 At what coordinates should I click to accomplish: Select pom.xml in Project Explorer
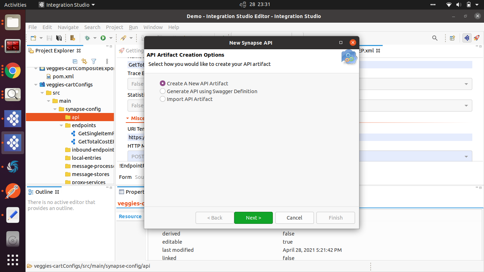tap(63, 76)
